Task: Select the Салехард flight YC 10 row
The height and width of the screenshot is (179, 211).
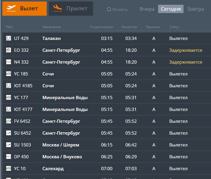Action: point(53,169)
